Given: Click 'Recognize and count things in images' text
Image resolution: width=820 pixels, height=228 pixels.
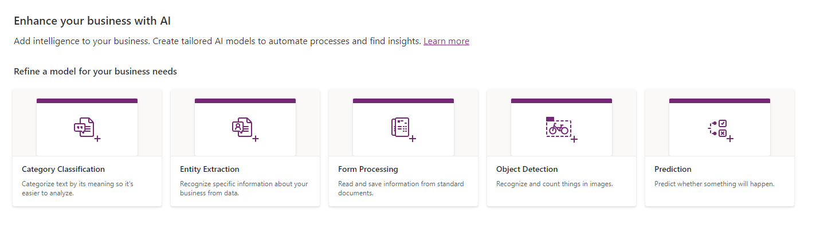Looking at the screenshot, I should click(555, 184).
